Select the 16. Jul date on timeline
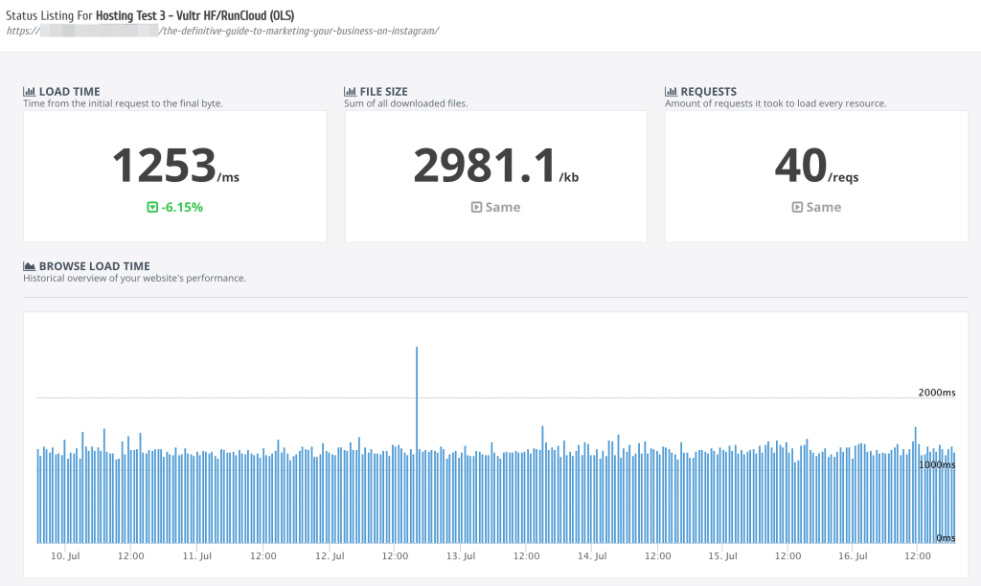This screenshot has height=586, width=981. (853, 555)
